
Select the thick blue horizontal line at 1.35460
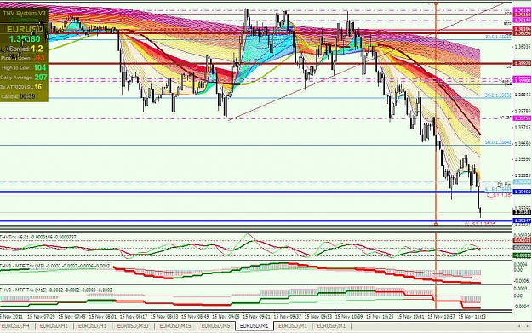tap(256, 192)
